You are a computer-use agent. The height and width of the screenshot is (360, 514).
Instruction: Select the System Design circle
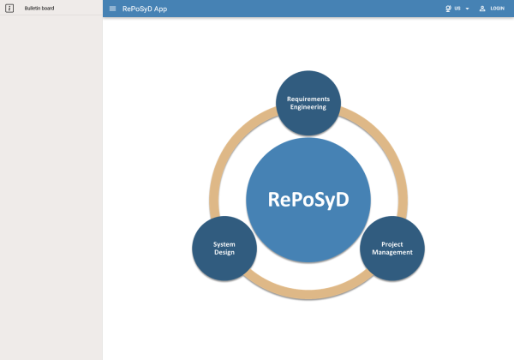tap(224, 249)
